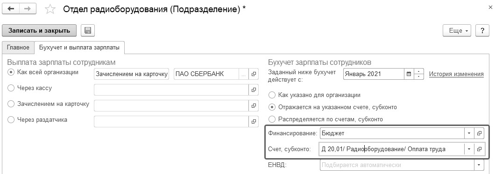Click the open icon of Через кассу field
This screenshot has width=495, height=174.
[254, 90]
